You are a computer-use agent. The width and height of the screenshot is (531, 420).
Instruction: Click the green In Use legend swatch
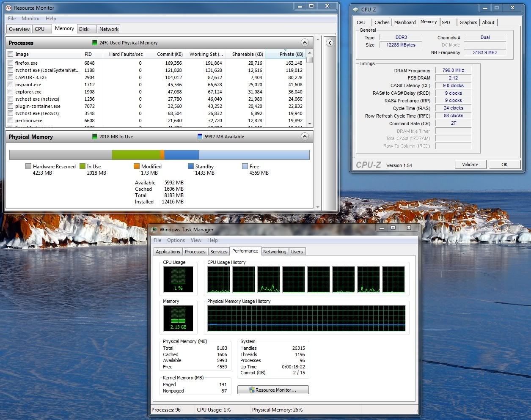click(83, 167)
